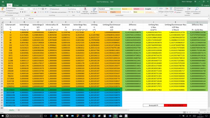This screenshot has height=118, width=210.
Task: Switch to the Formeln ribbon tab
Action: point(44,5)
